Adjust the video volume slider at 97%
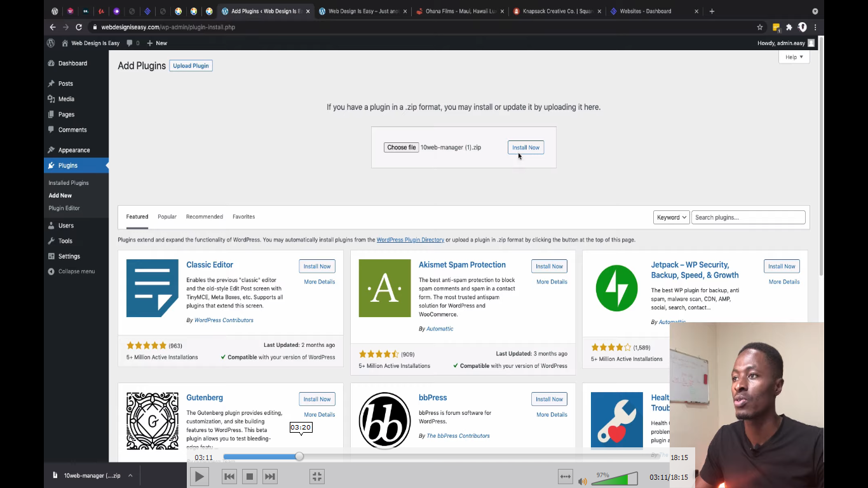This screenshot has height=488, width=868. (x=614, y=478)
